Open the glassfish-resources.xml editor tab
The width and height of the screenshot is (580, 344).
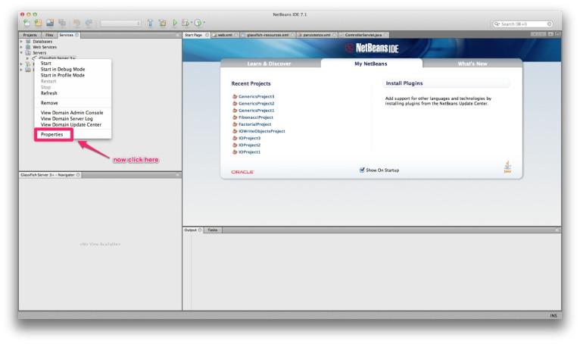tap(267, 35)
